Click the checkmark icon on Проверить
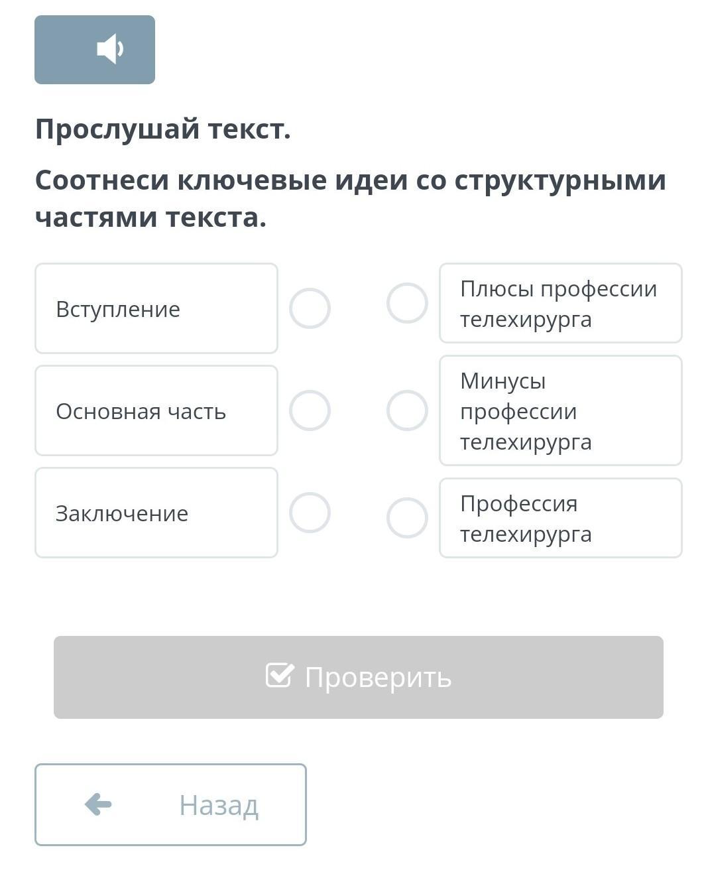704x874 pixels. [x=279, y=675]
